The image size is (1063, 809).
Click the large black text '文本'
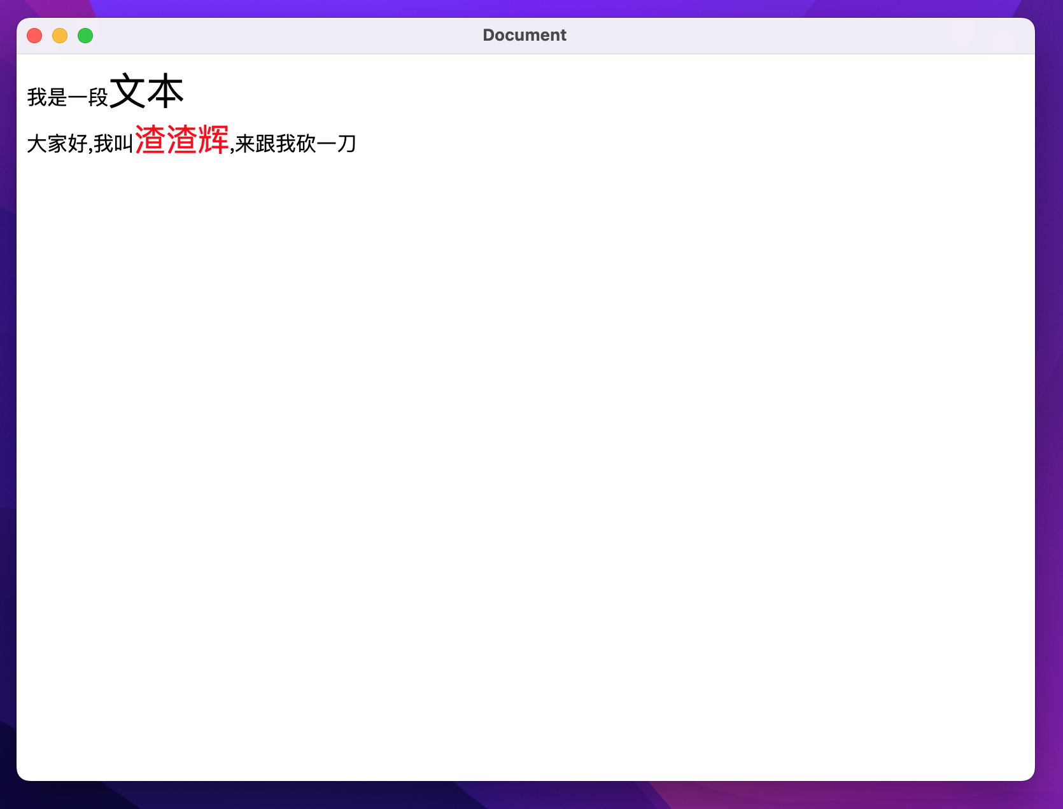click(147, 91)
